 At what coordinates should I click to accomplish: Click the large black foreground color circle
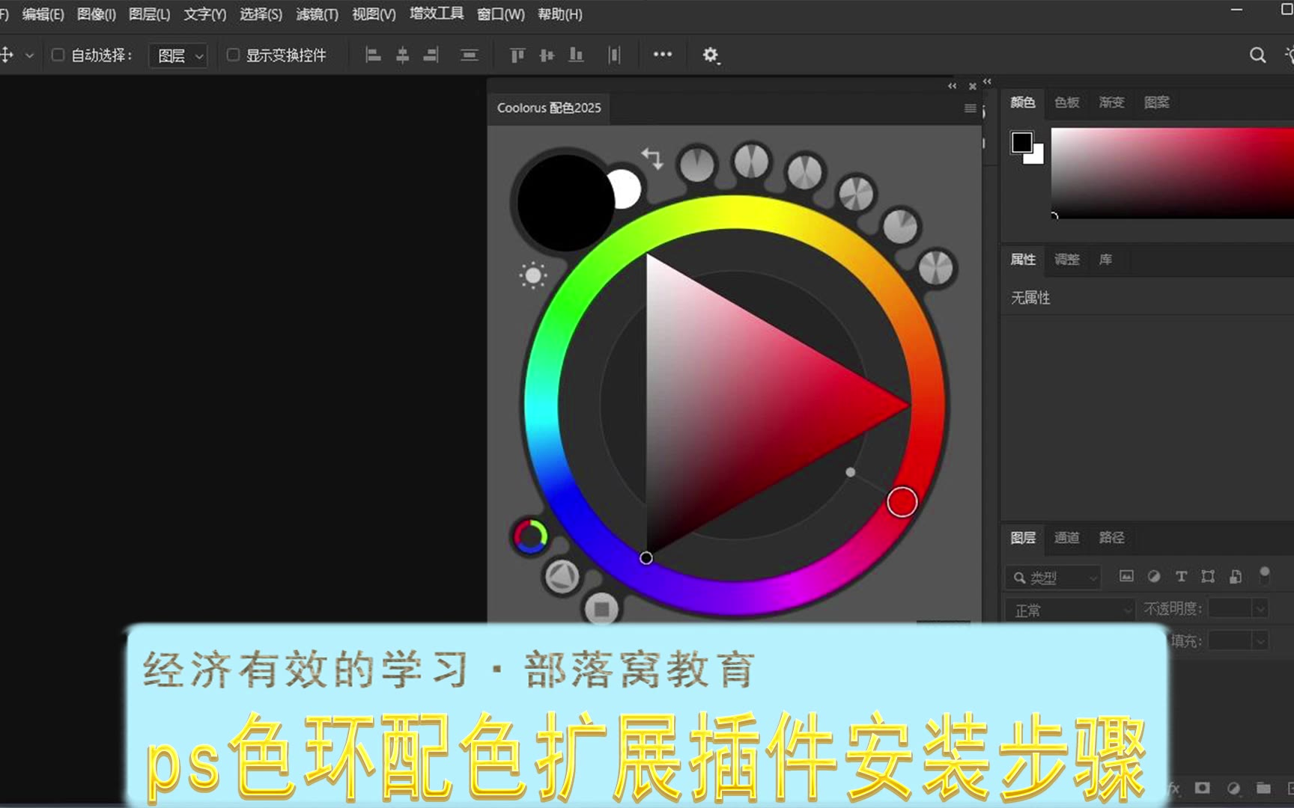pos(565,203)
